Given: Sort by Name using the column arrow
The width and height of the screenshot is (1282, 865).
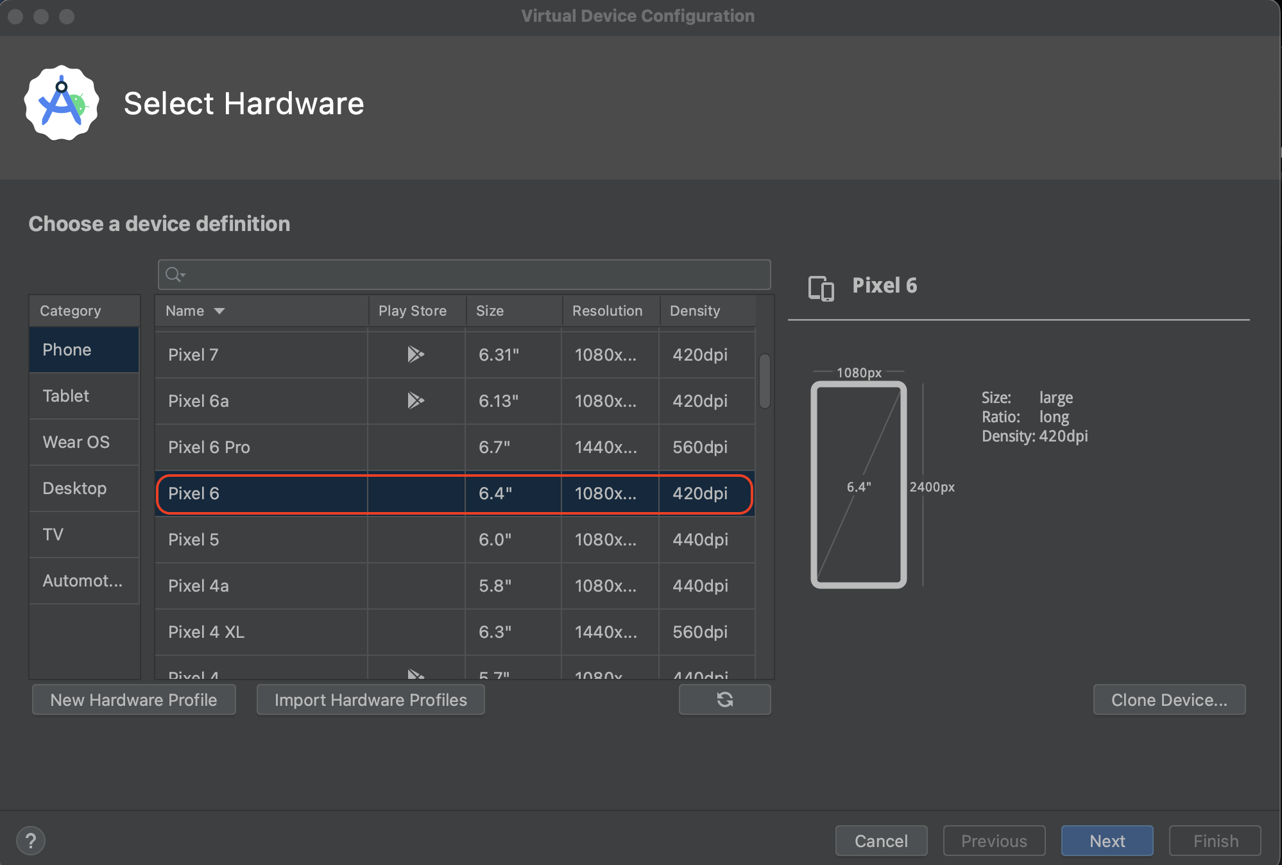Looking at the screenshot, I should [219, 311].
